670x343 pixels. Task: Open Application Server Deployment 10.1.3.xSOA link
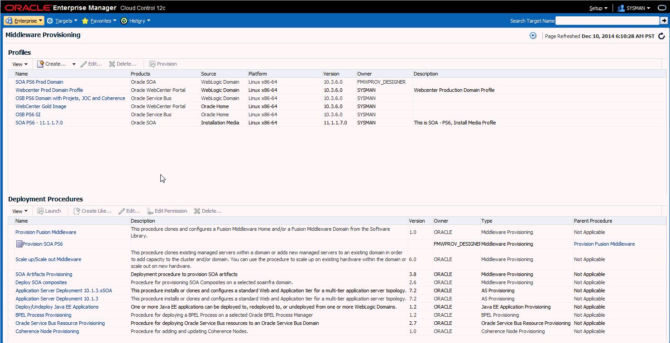64,291
